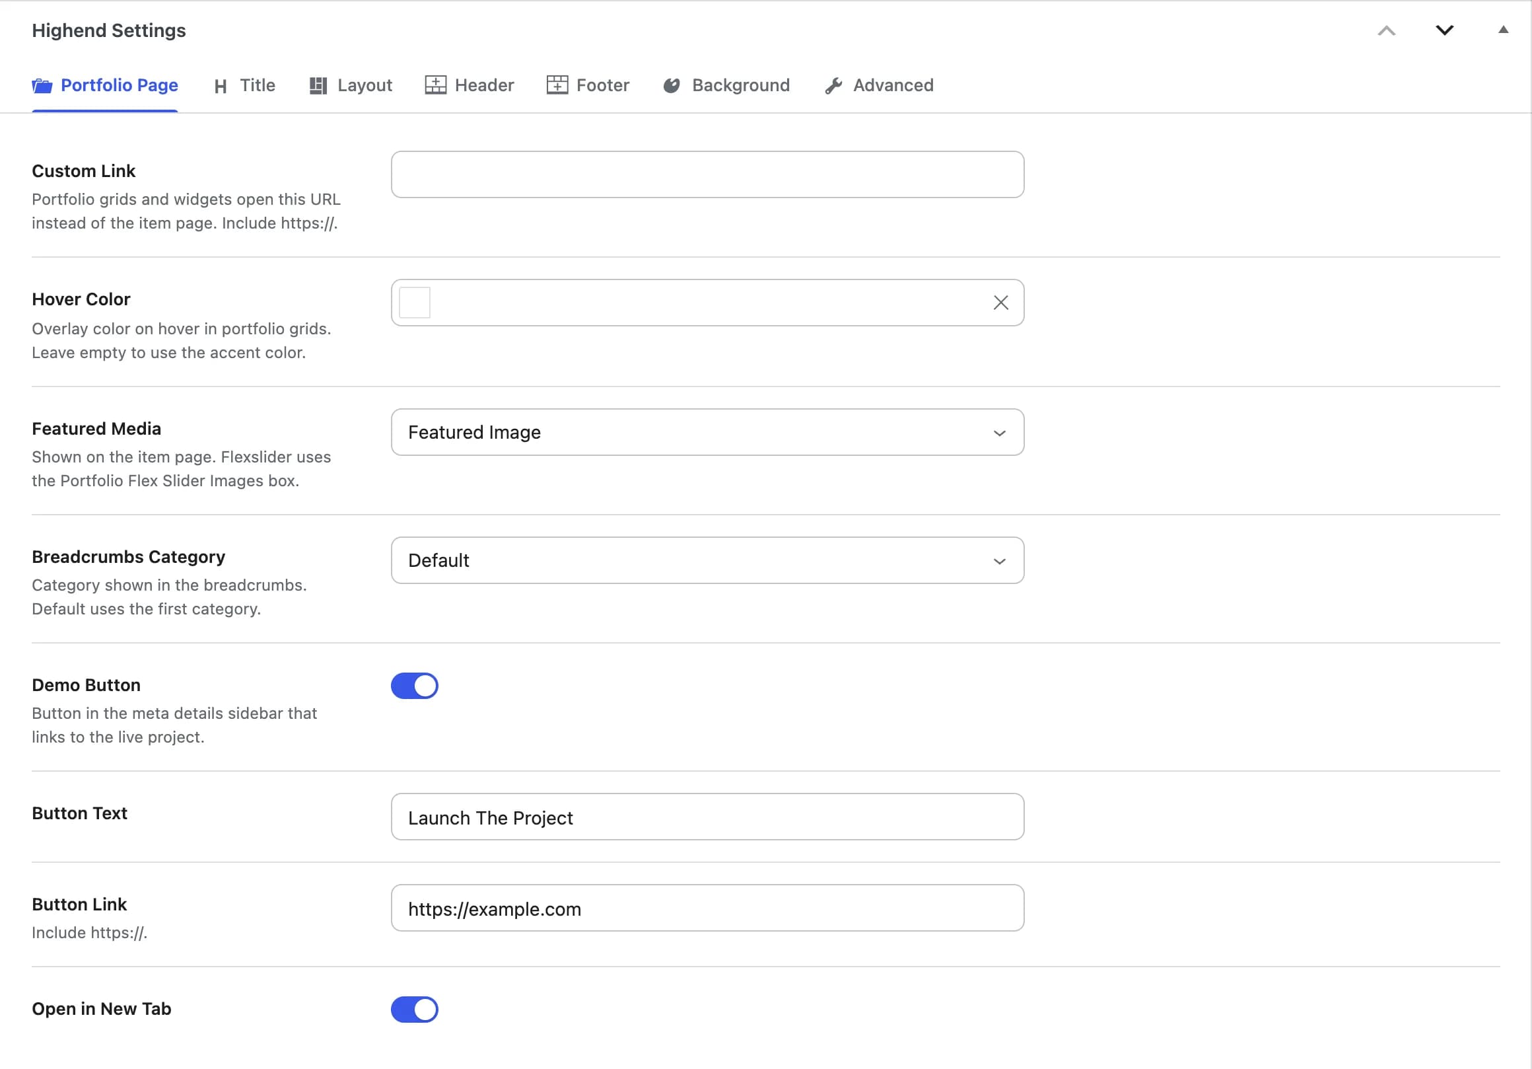The image size is (1532, 1069).
Task: Click the Footer tab icon
Action: 557,85
